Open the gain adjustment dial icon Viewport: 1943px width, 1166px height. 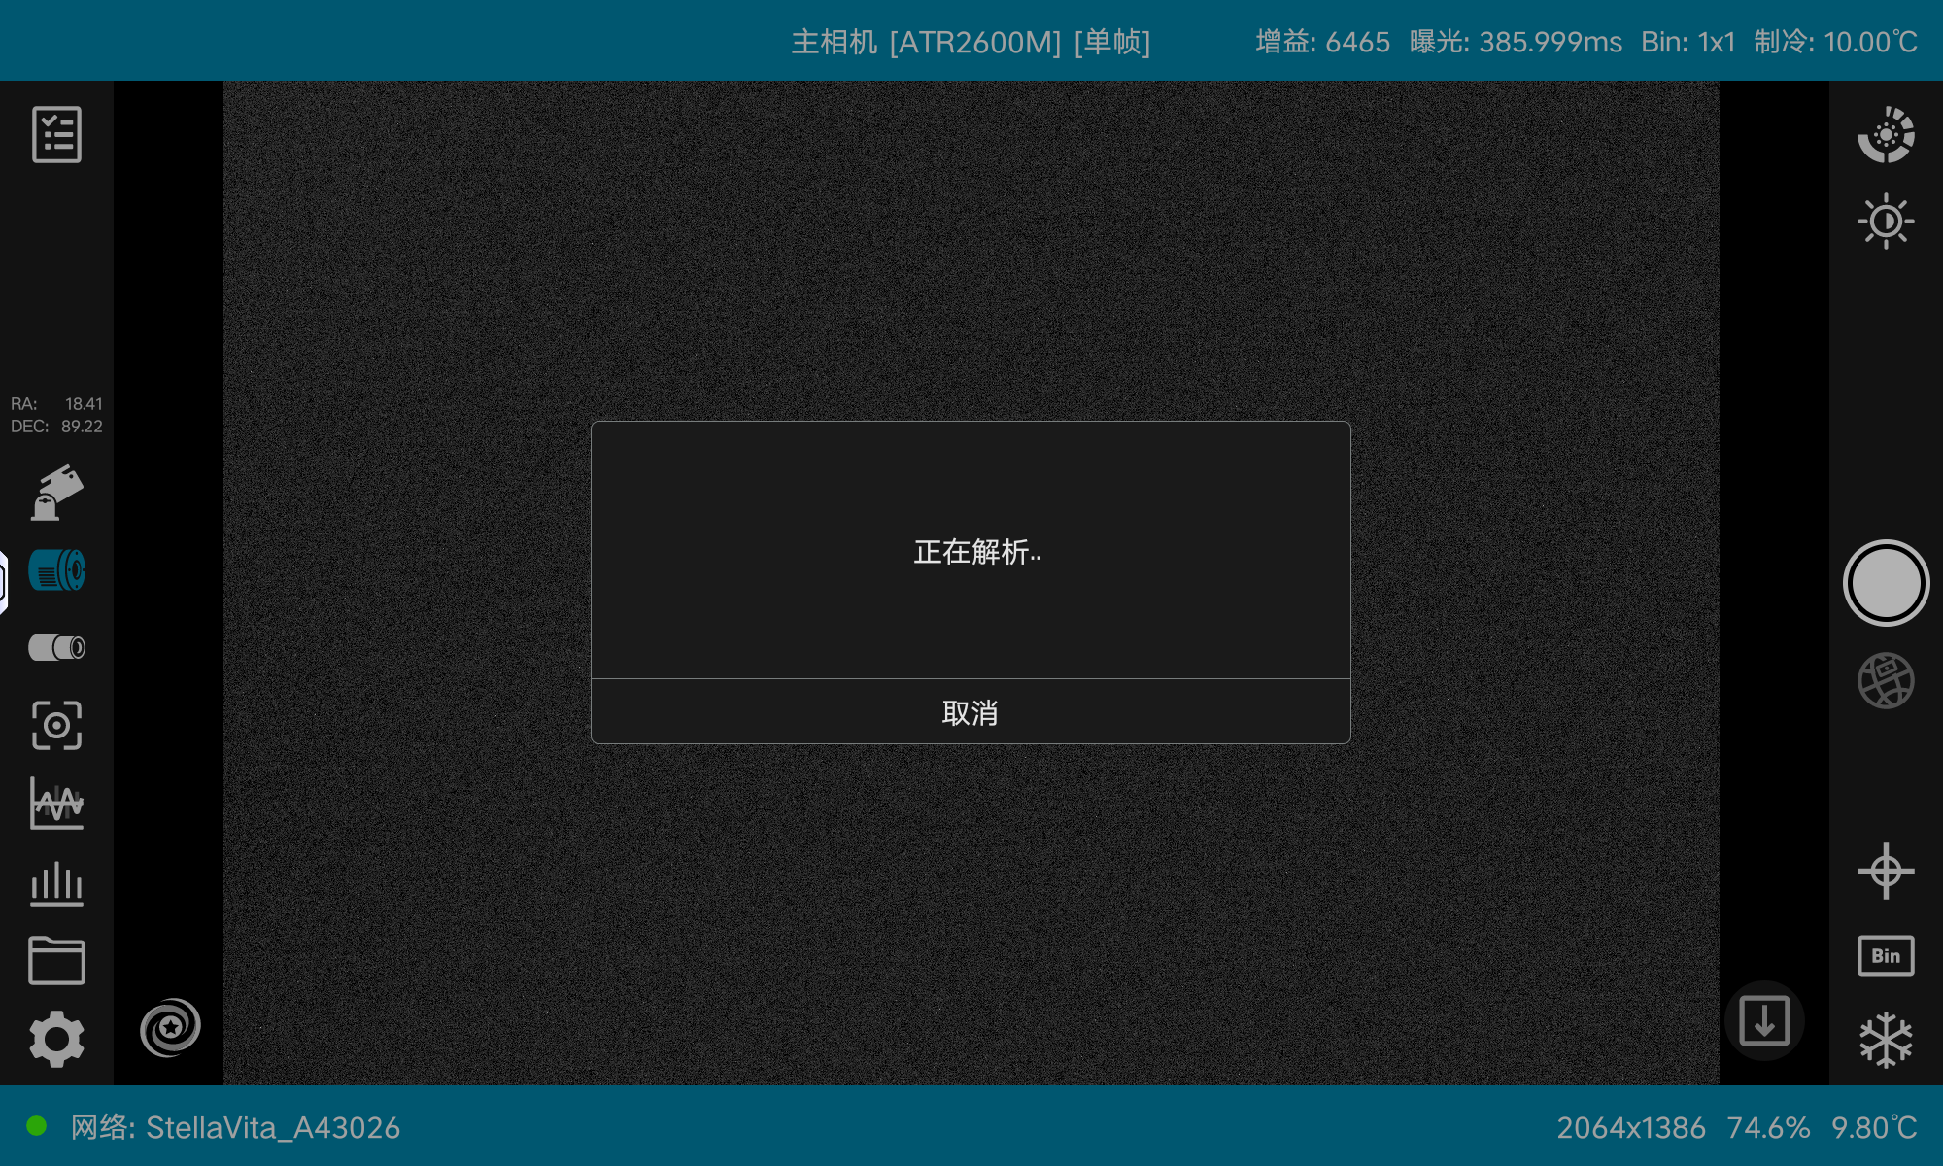coord(1886,134)
